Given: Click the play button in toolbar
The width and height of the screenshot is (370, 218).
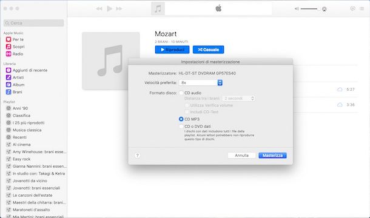Looking at the screenshot, I should click(109, 8).
